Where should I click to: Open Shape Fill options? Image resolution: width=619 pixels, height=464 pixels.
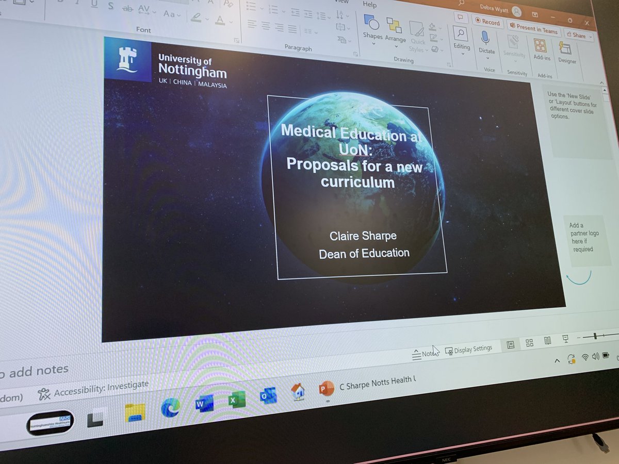(434, 27)
